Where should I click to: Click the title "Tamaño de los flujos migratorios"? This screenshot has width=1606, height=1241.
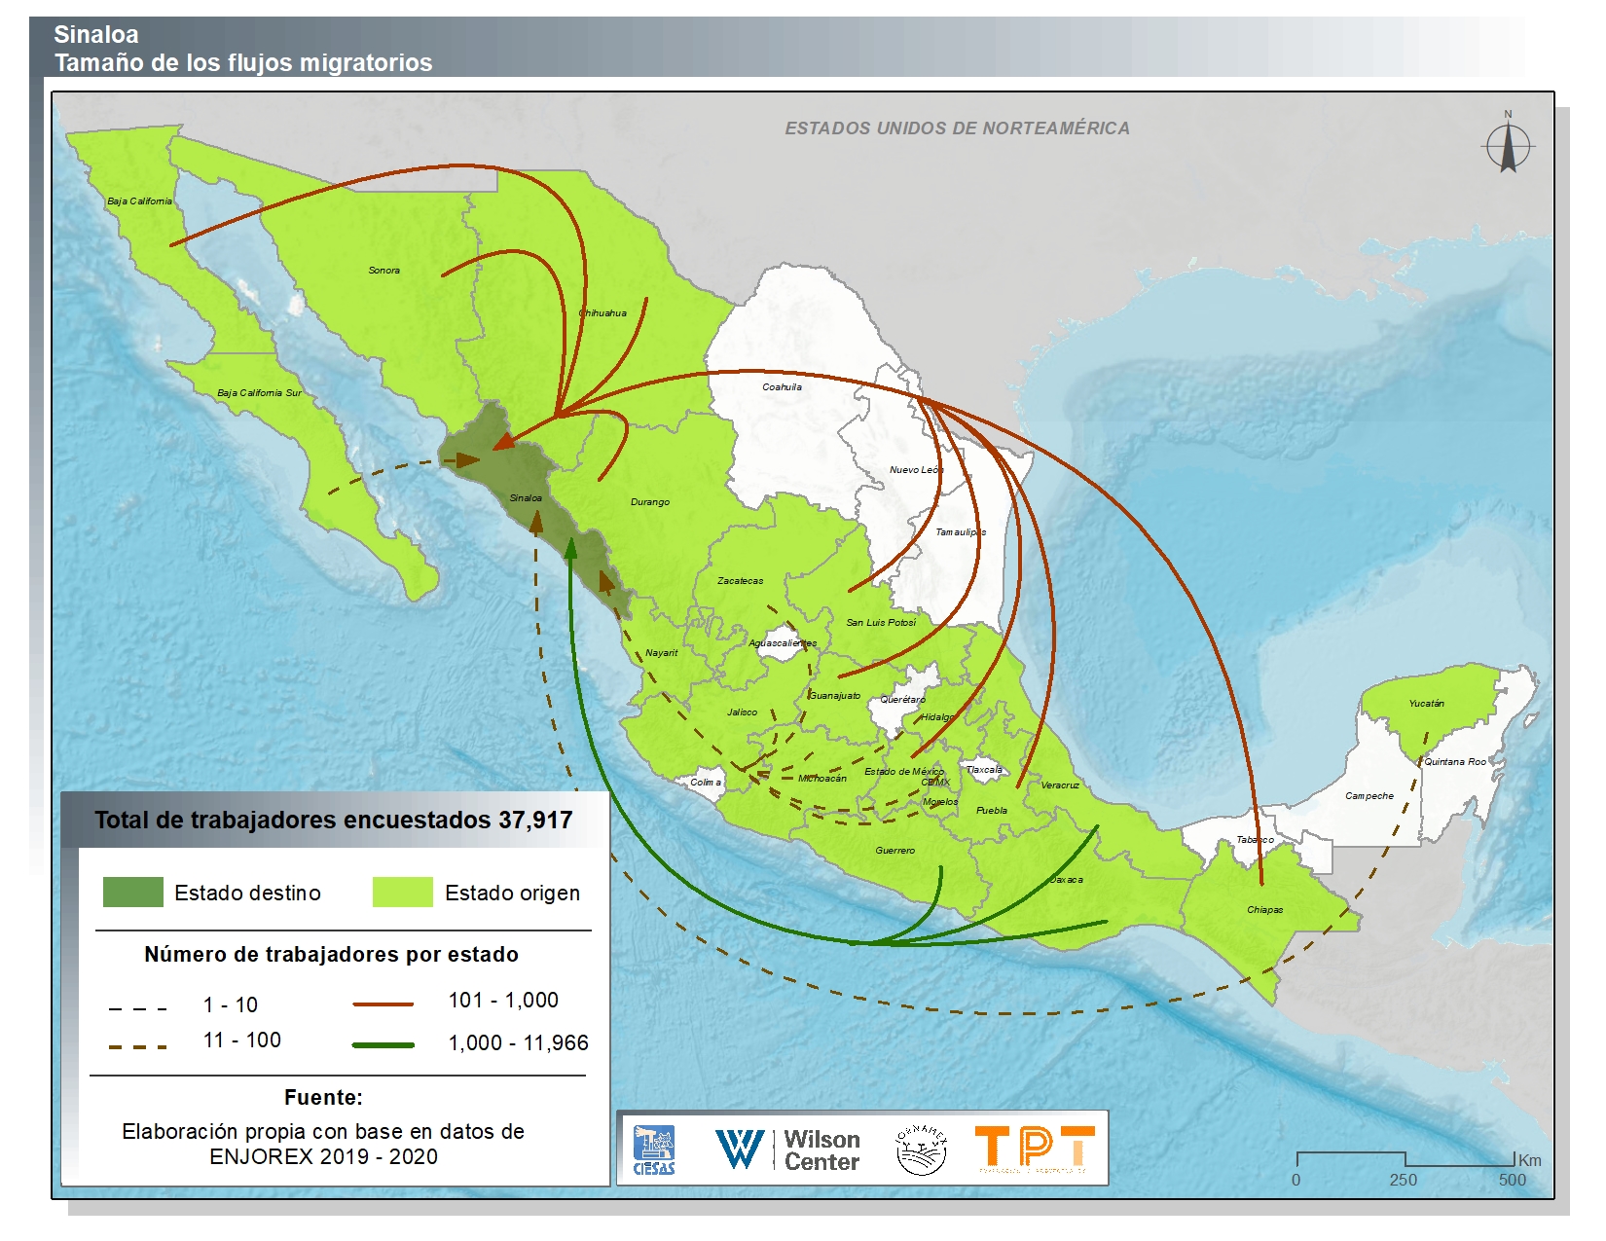243,62
